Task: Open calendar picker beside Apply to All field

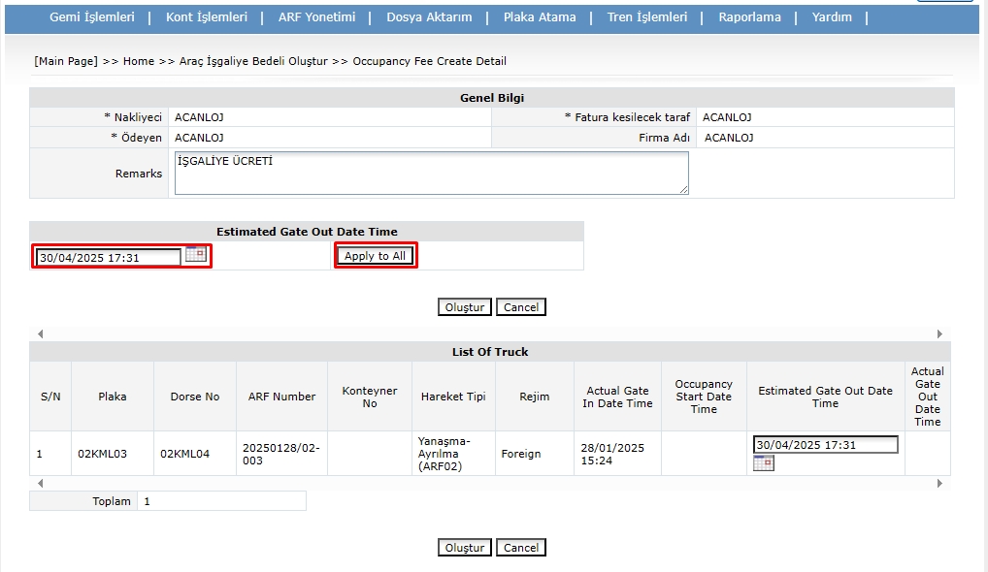Action: pos(195,254)
